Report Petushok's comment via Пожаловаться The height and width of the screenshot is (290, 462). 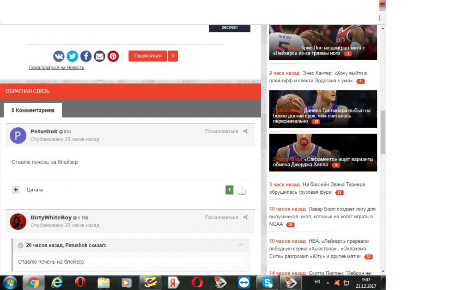[221, 131]
